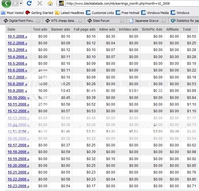Image resolution: width=199 pixels, height=191 pixels.
Task: Click the site favicon in the address bar
Action: [x=61, y=3]
